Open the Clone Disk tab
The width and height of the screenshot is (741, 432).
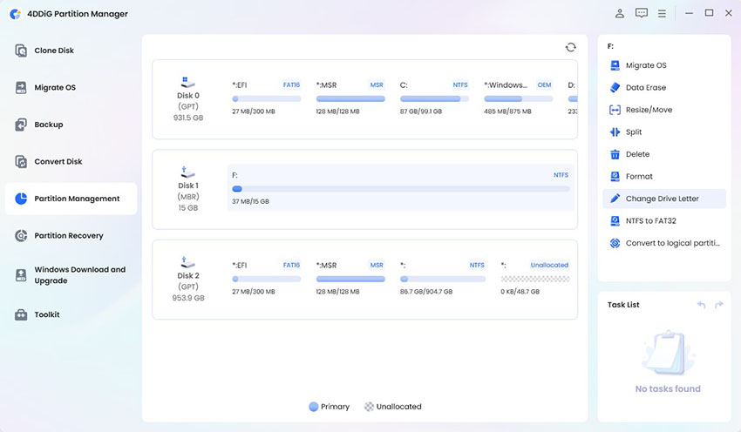[54, 51]
